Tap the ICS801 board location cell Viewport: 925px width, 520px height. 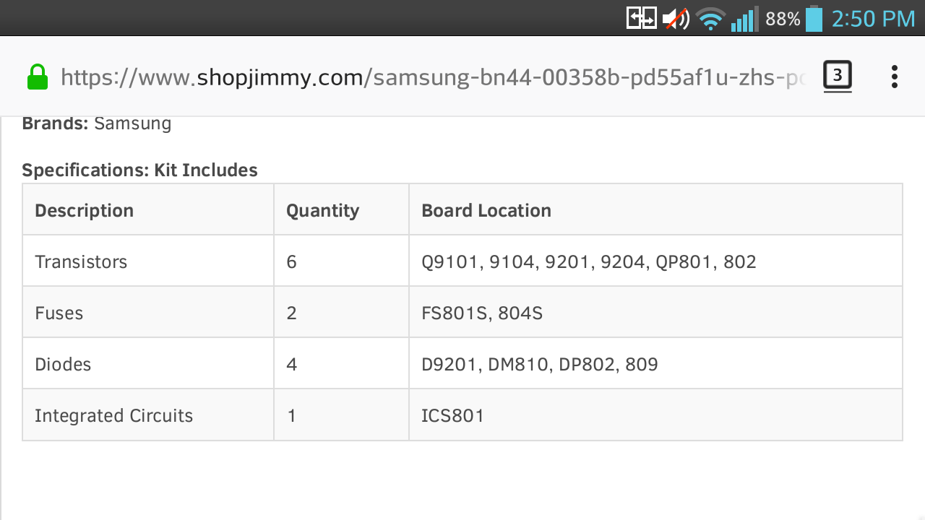453,416
